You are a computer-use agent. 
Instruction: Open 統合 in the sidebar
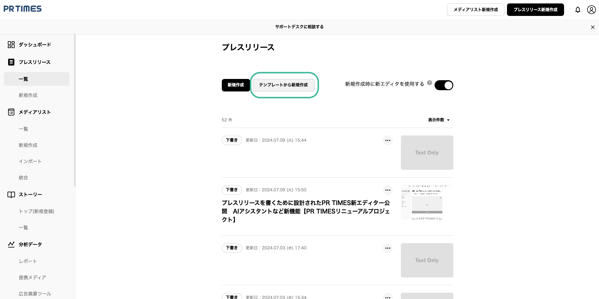pos(23,178)
